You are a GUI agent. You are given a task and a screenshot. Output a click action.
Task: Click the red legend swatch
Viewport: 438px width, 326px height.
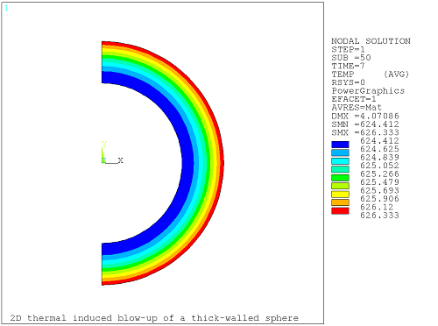point(340,211)
